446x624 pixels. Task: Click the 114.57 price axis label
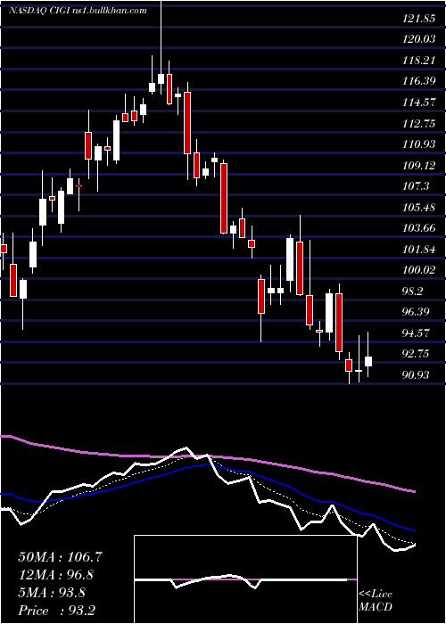[x=417, y=103]
